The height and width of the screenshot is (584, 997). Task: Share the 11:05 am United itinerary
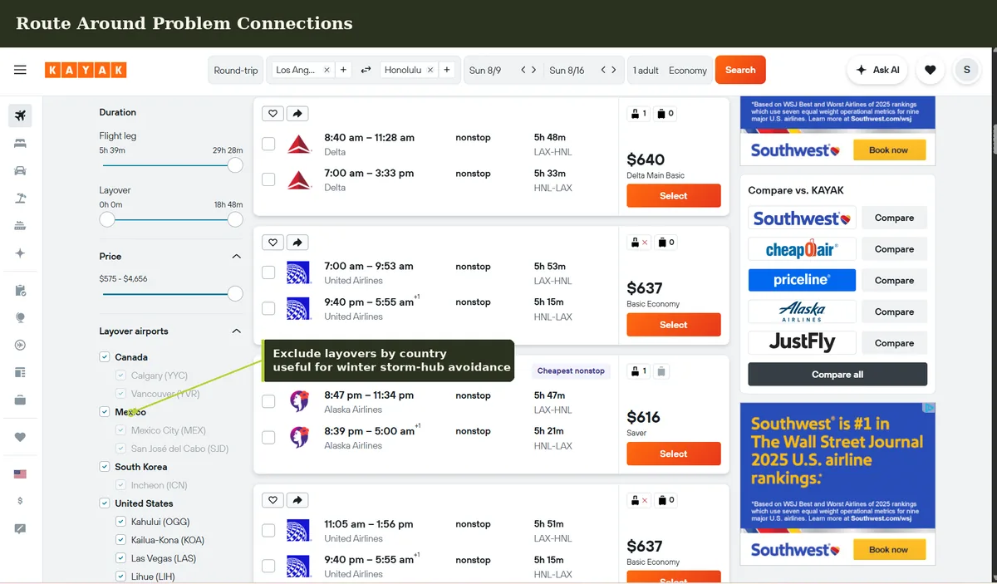coord(297,500)
